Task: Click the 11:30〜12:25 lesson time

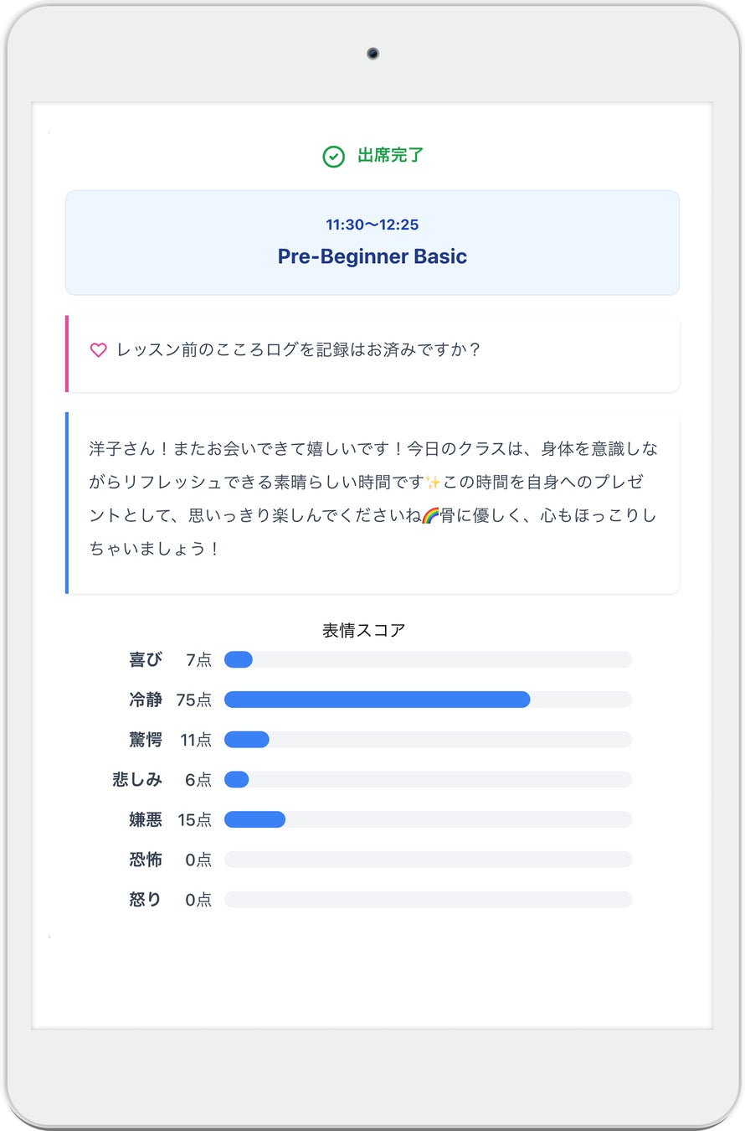Action: pos(372,225)
